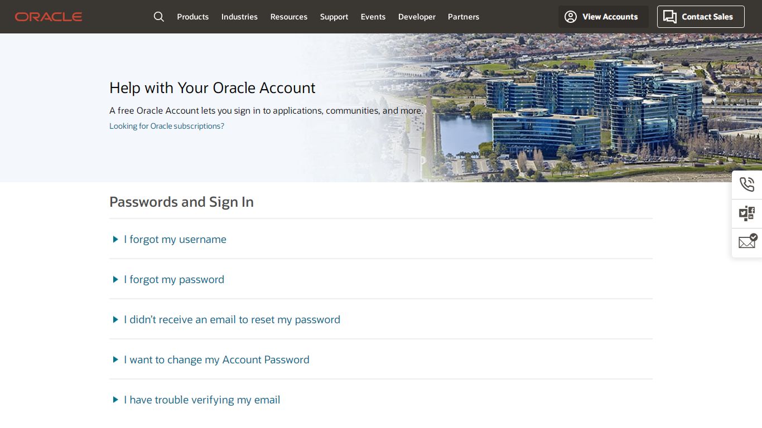Viewport: 762px width, 428px height.
Task: Click the email subscribe envelope icon
Action: pyautogui.click(x=747, y=241)
